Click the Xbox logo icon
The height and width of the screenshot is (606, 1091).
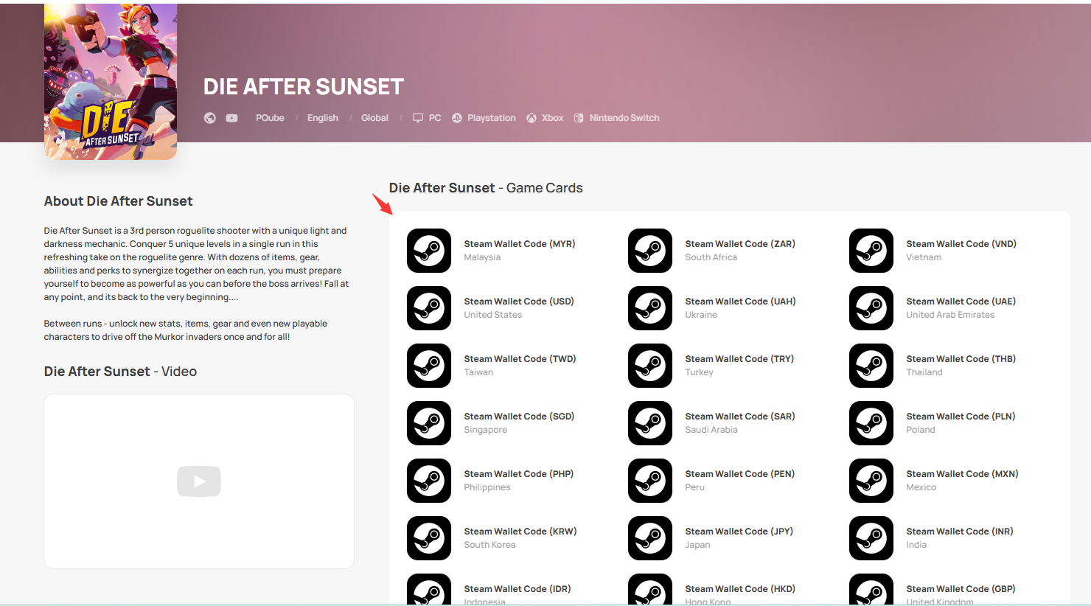pos(531,118)
